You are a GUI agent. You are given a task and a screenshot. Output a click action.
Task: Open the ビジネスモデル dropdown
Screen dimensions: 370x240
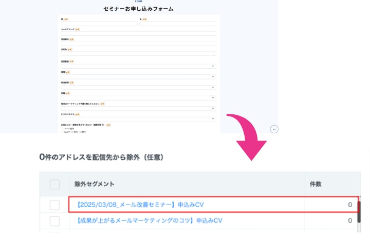pyautogui.click(x=138, y=119)
